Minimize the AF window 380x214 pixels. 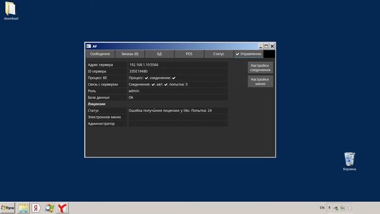[x=261, y=46]
